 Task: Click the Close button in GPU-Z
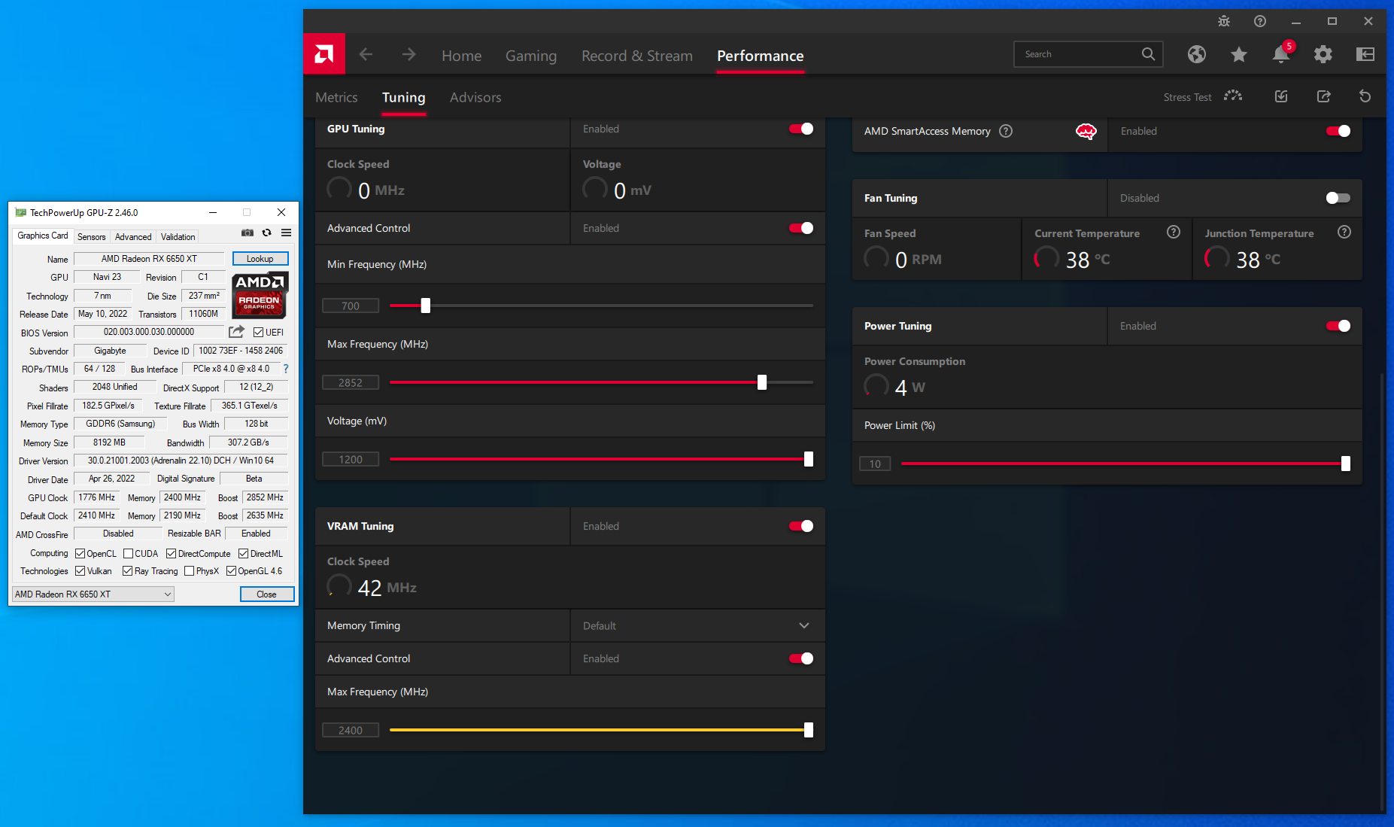[266, 594]
